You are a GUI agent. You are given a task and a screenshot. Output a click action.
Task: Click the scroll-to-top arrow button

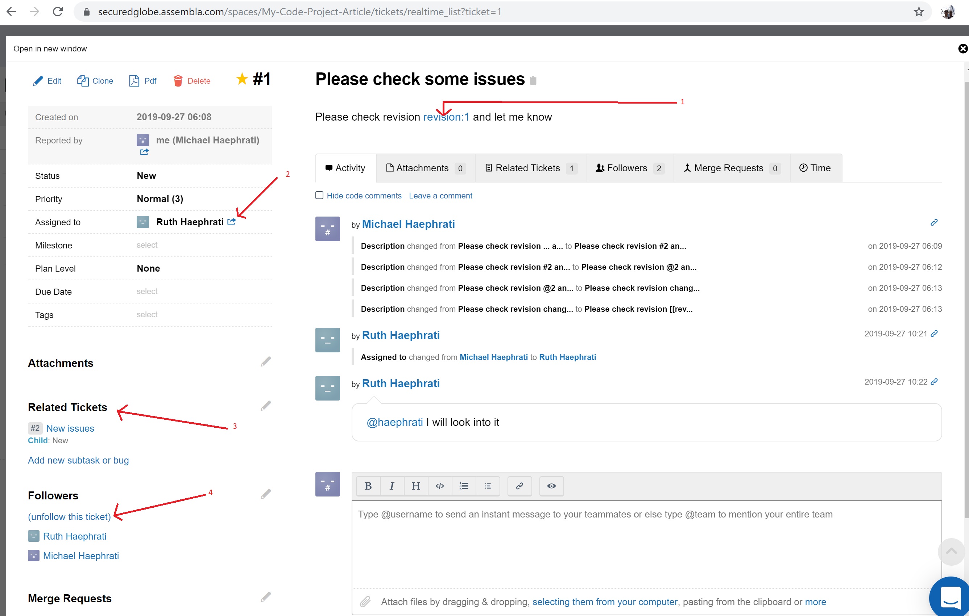tap(951, 551)
